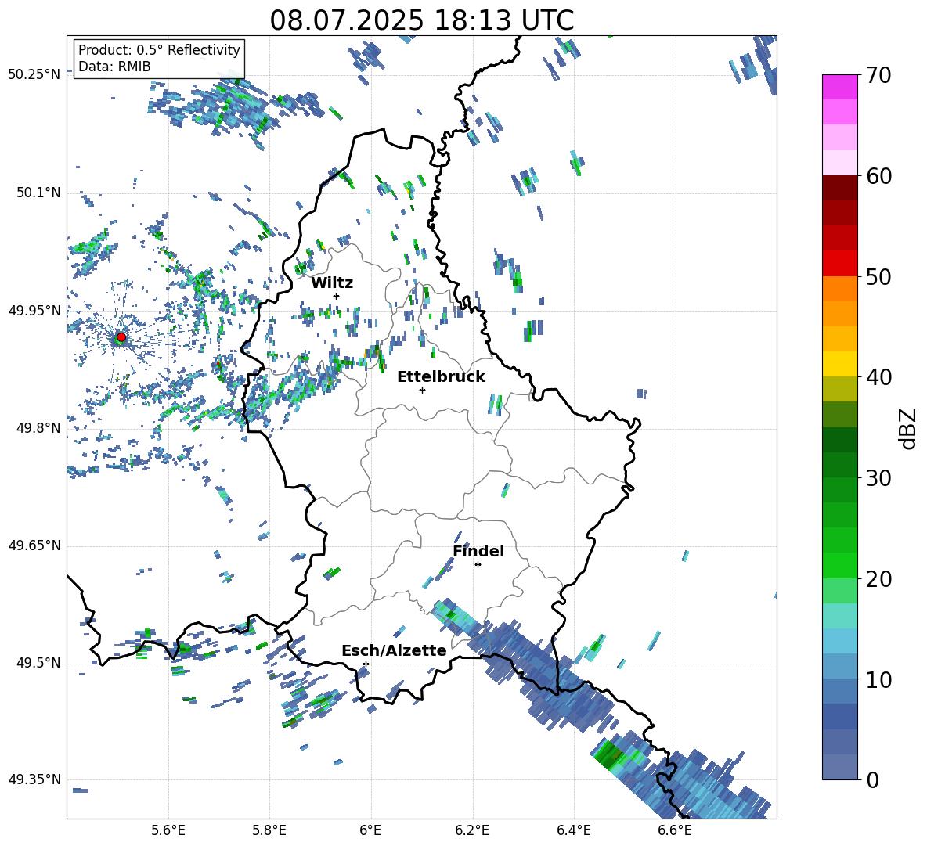The height and width of the screenshot is (846, 927).
Task: Click the yellow colorbar segment at 40
Action: [x=839, y=364]
